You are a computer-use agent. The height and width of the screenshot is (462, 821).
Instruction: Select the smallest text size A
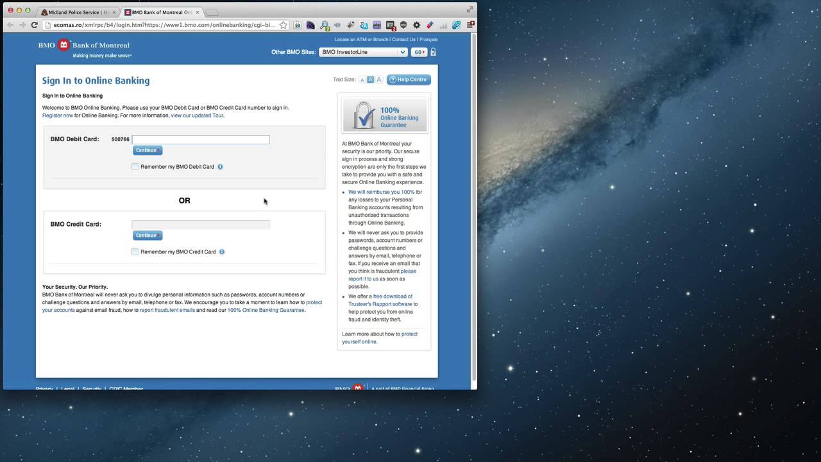pyautogui.click(x=362, y=80)
